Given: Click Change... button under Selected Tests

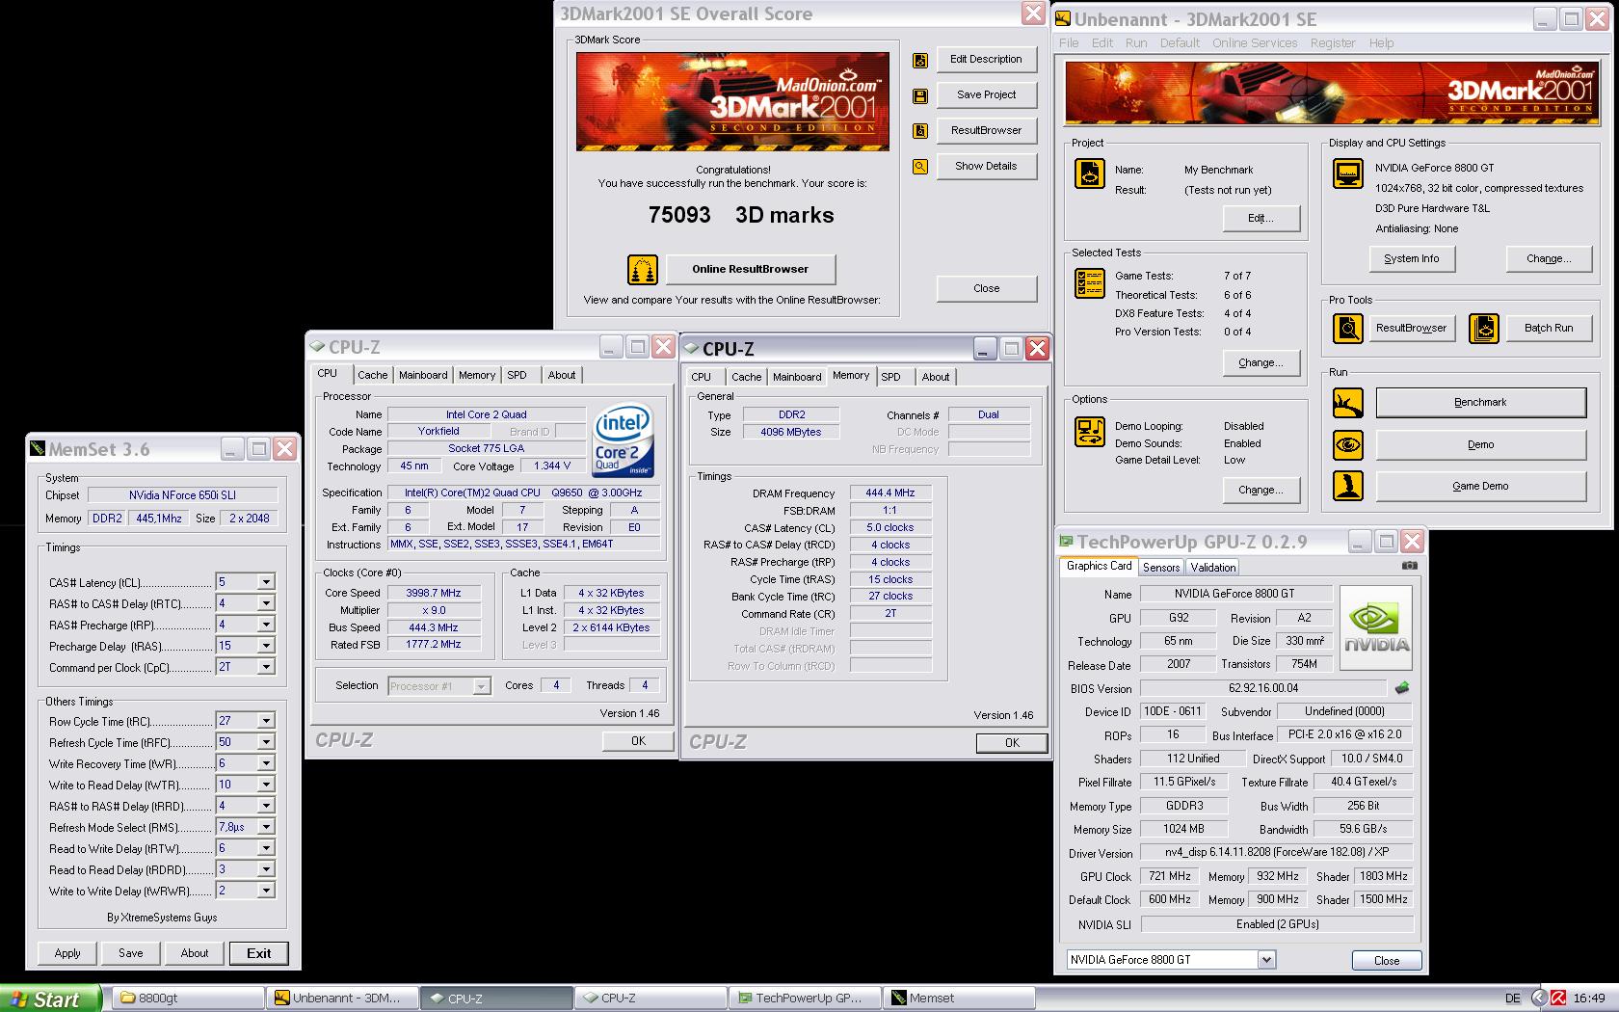Looking at the screenshot, I should (x=1261, y=363).
